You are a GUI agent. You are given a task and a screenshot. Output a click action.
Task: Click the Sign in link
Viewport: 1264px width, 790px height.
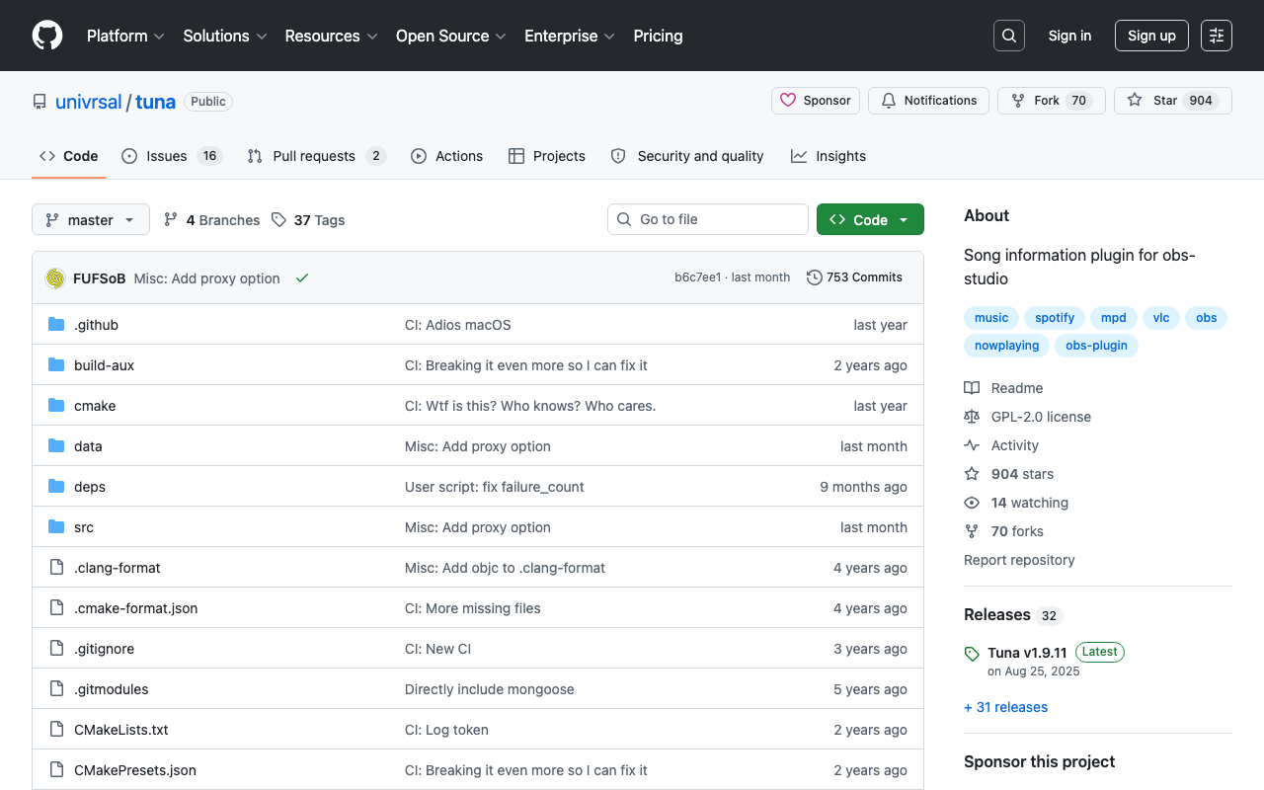[1069, 36]
